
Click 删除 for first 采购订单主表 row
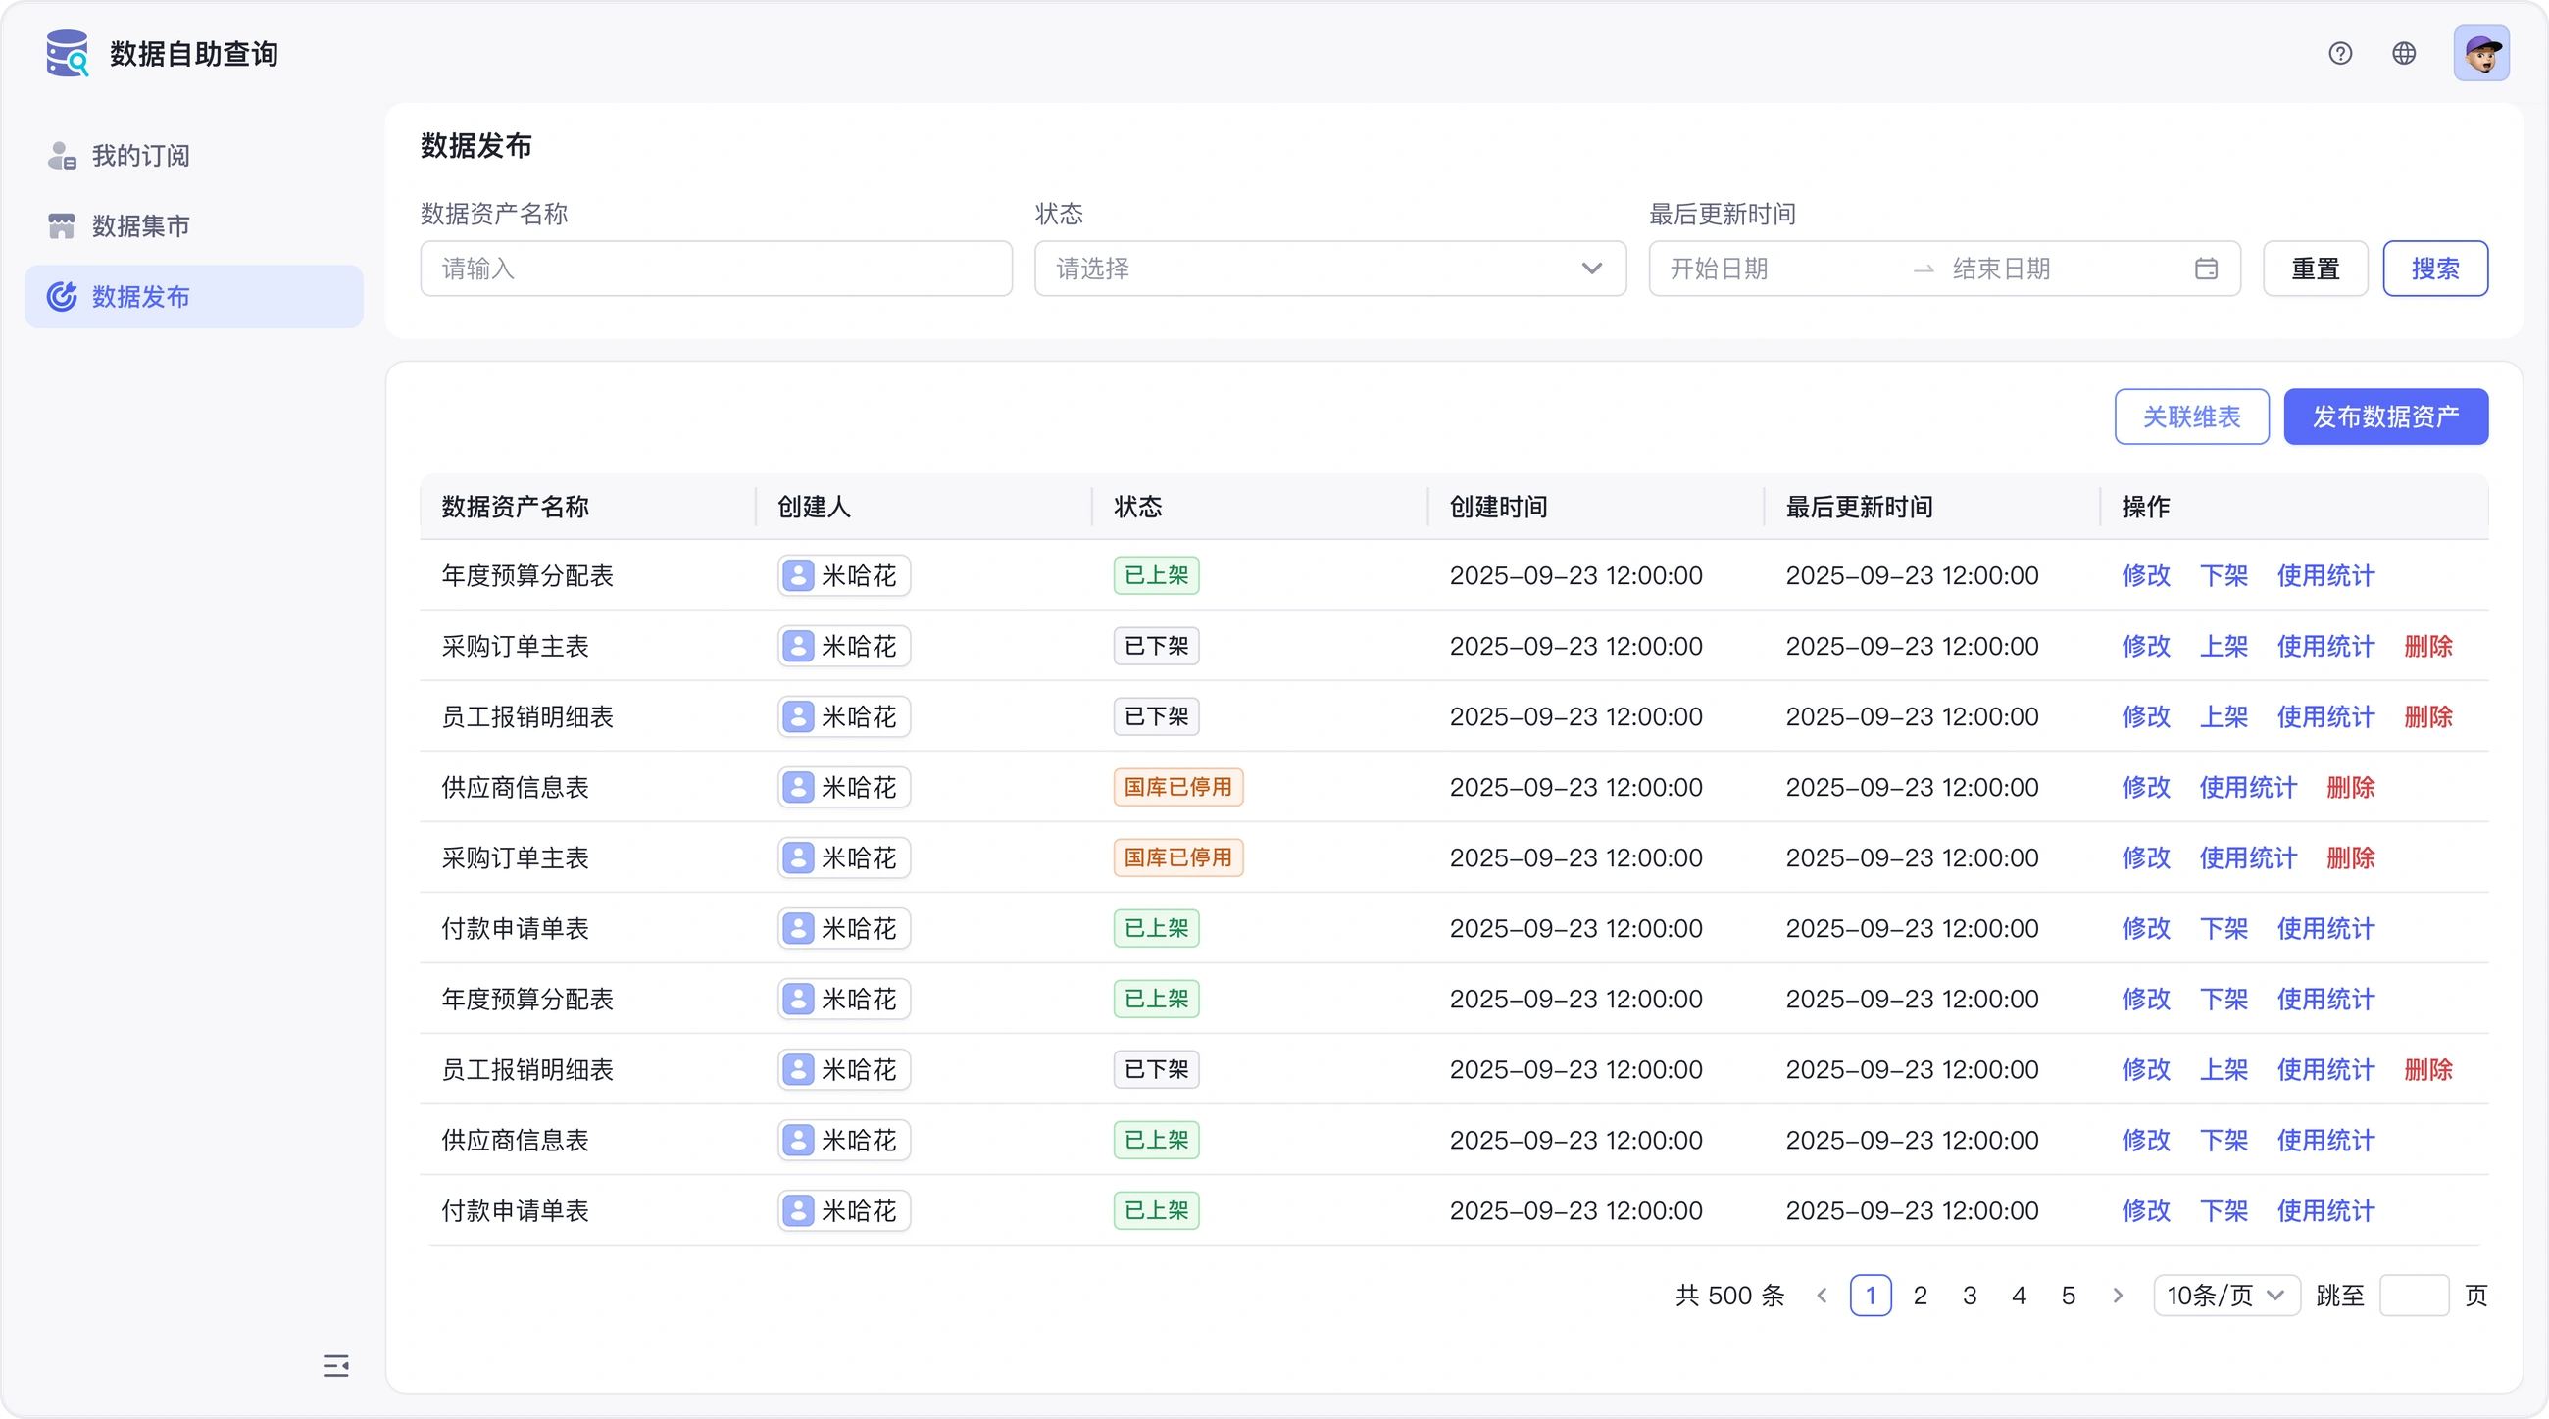[2428, 647]
